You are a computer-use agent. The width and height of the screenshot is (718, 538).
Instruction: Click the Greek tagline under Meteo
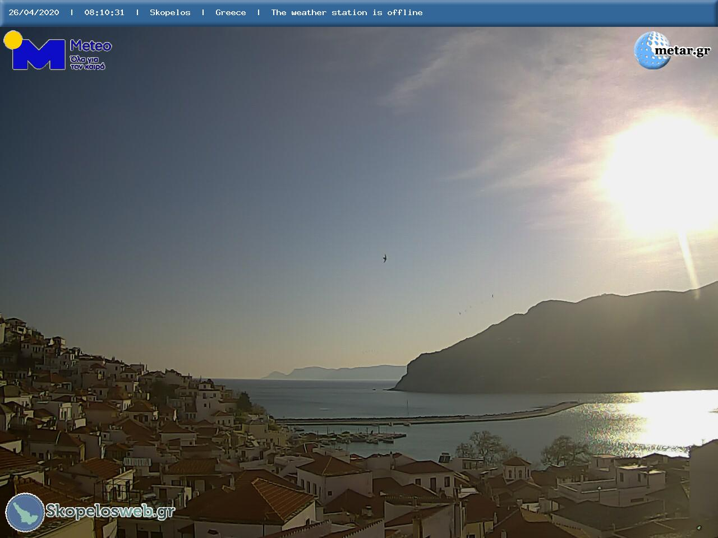[88, 62]
